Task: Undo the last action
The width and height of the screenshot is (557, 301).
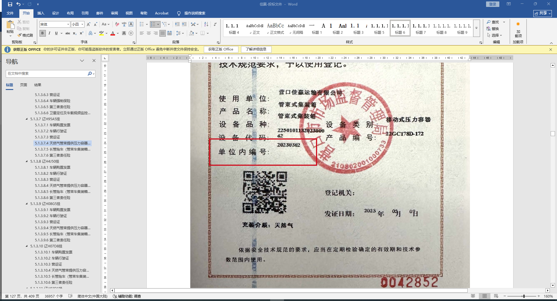Action: pos(18,4)
